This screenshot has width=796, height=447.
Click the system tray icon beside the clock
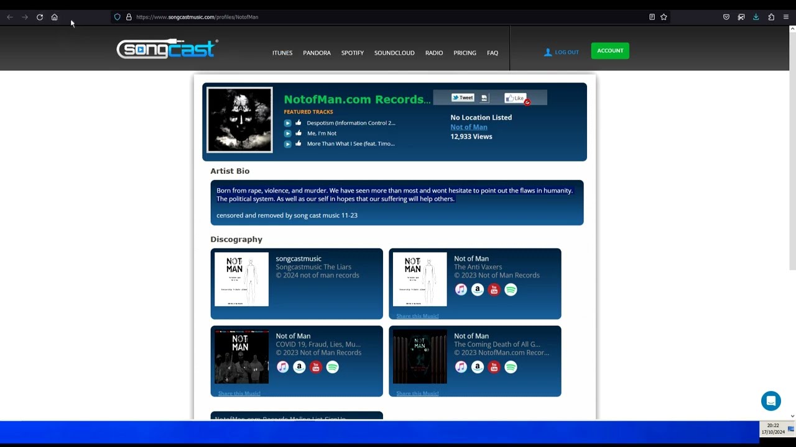point(791,429)
